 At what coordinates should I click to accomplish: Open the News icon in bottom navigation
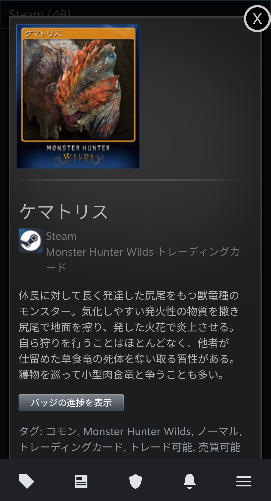coord(81,481)
